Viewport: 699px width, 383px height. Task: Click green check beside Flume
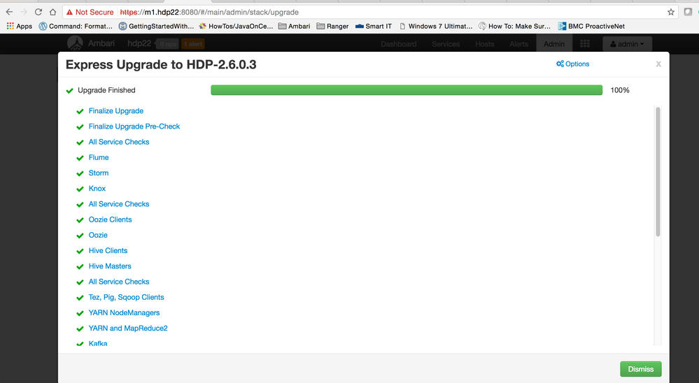click(80, 158)
